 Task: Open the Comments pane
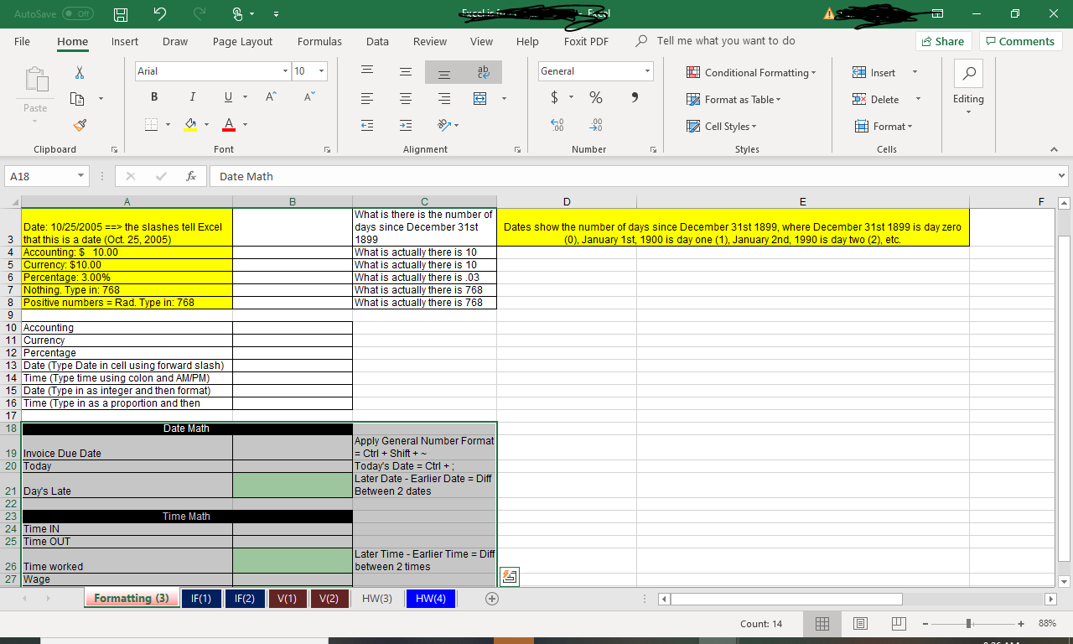[1020, 40]
